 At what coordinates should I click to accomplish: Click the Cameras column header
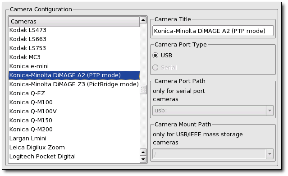click(x=74, y=22)
